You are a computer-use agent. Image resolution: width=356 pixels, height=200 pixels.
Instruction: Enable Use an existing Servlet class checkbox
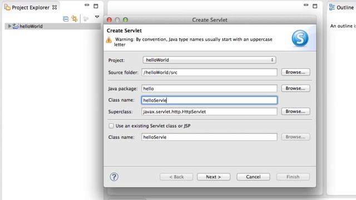(111, 126)
